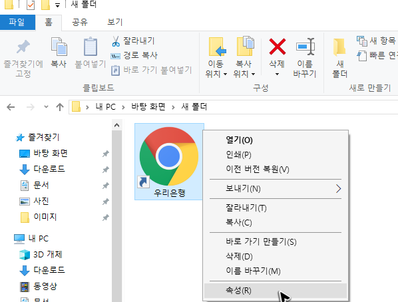
Task: Choose 잘라내기(T) in context menu
Action: [276, 208]
